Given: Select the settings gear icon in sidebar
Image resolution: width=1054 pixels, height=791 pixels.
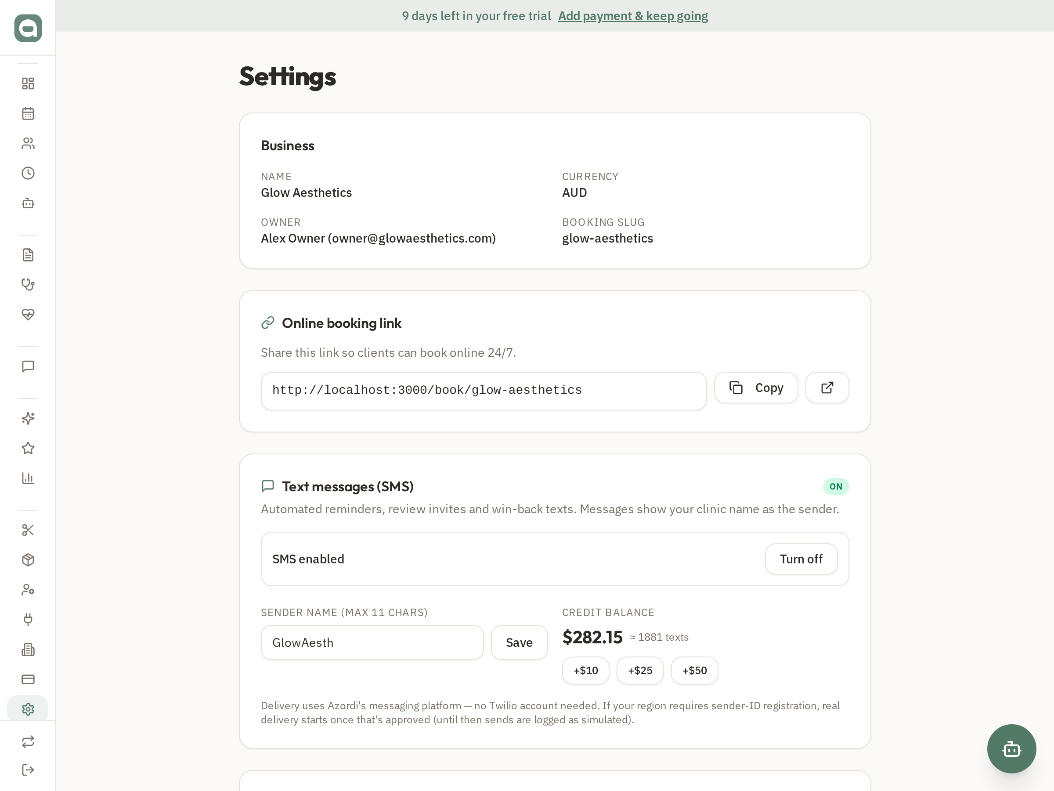Looking at the screenshot, I should click(28, 709).
